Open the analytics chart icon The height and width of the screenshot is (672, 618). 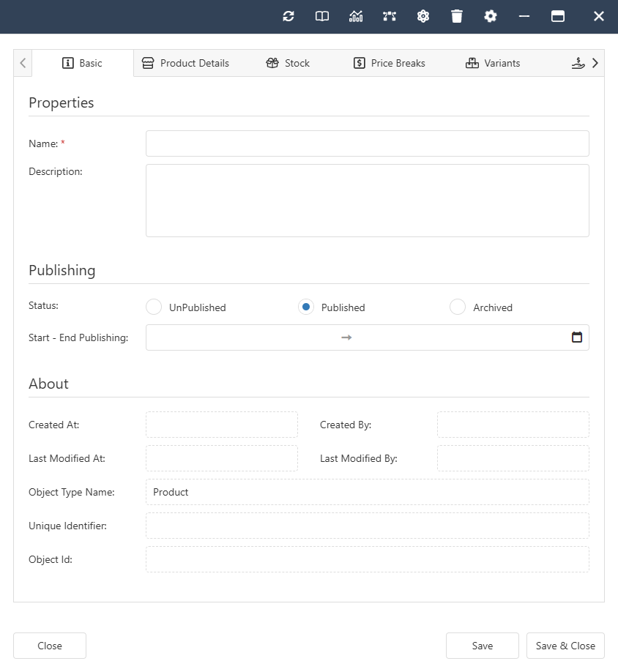(356, 16)
